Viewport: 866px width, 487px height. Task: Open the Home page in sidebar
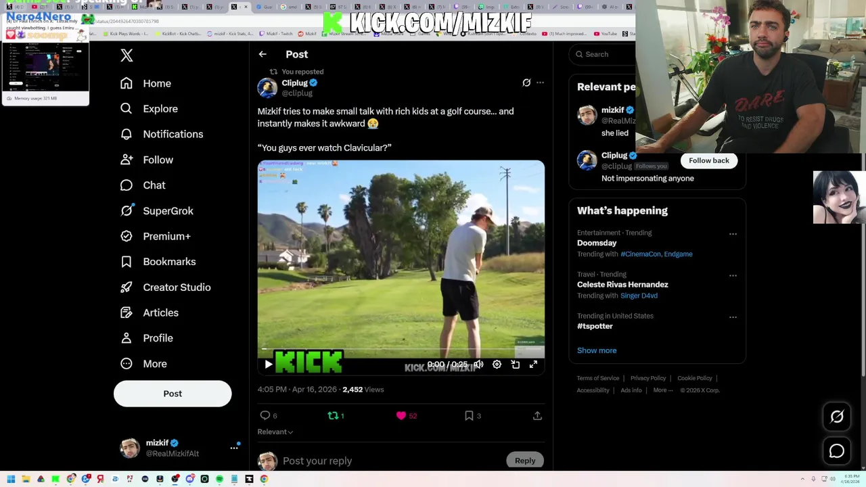coord(146,83)
